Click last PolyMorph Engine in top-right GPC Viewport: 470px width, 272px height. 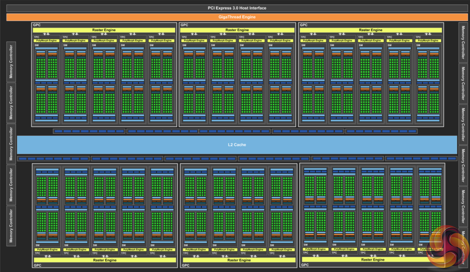(428, 40)
